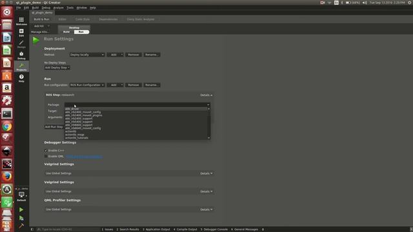
Task: Launch Terminal from the dock
Action: (x=7, y=113)
